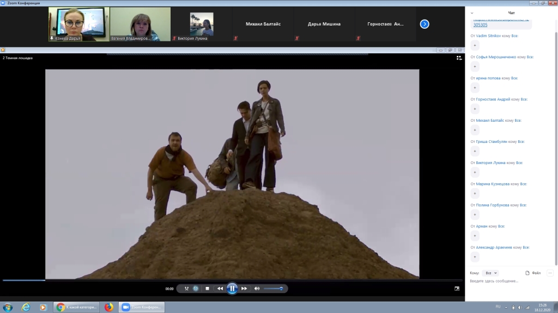The width and height of the screenshot is (558, 313).
Task: Select Михаил Балтайс participant tile
Action: pos(263,24)
